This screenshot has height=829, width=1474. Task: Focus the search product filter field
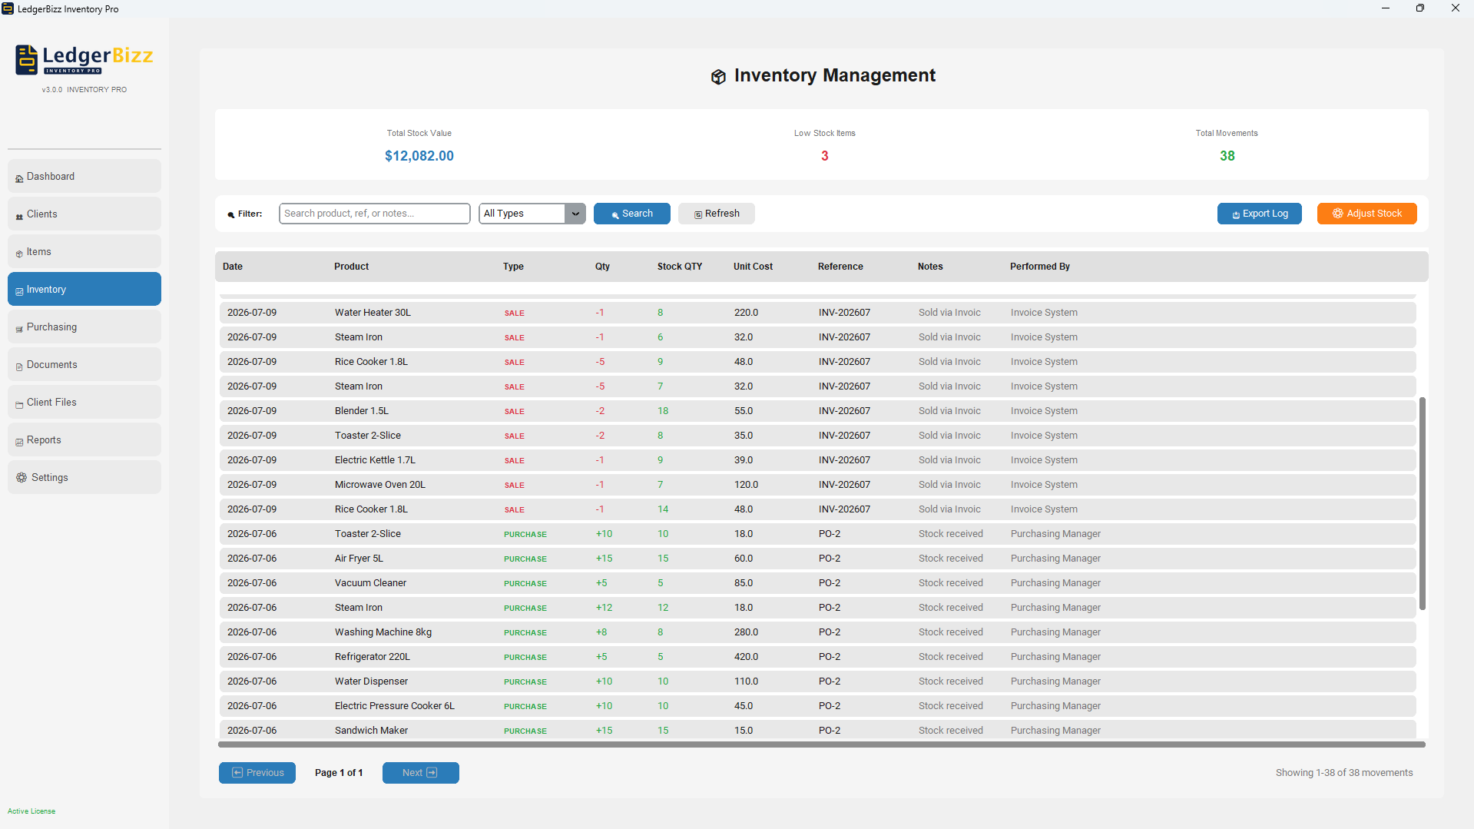point(375,214)
